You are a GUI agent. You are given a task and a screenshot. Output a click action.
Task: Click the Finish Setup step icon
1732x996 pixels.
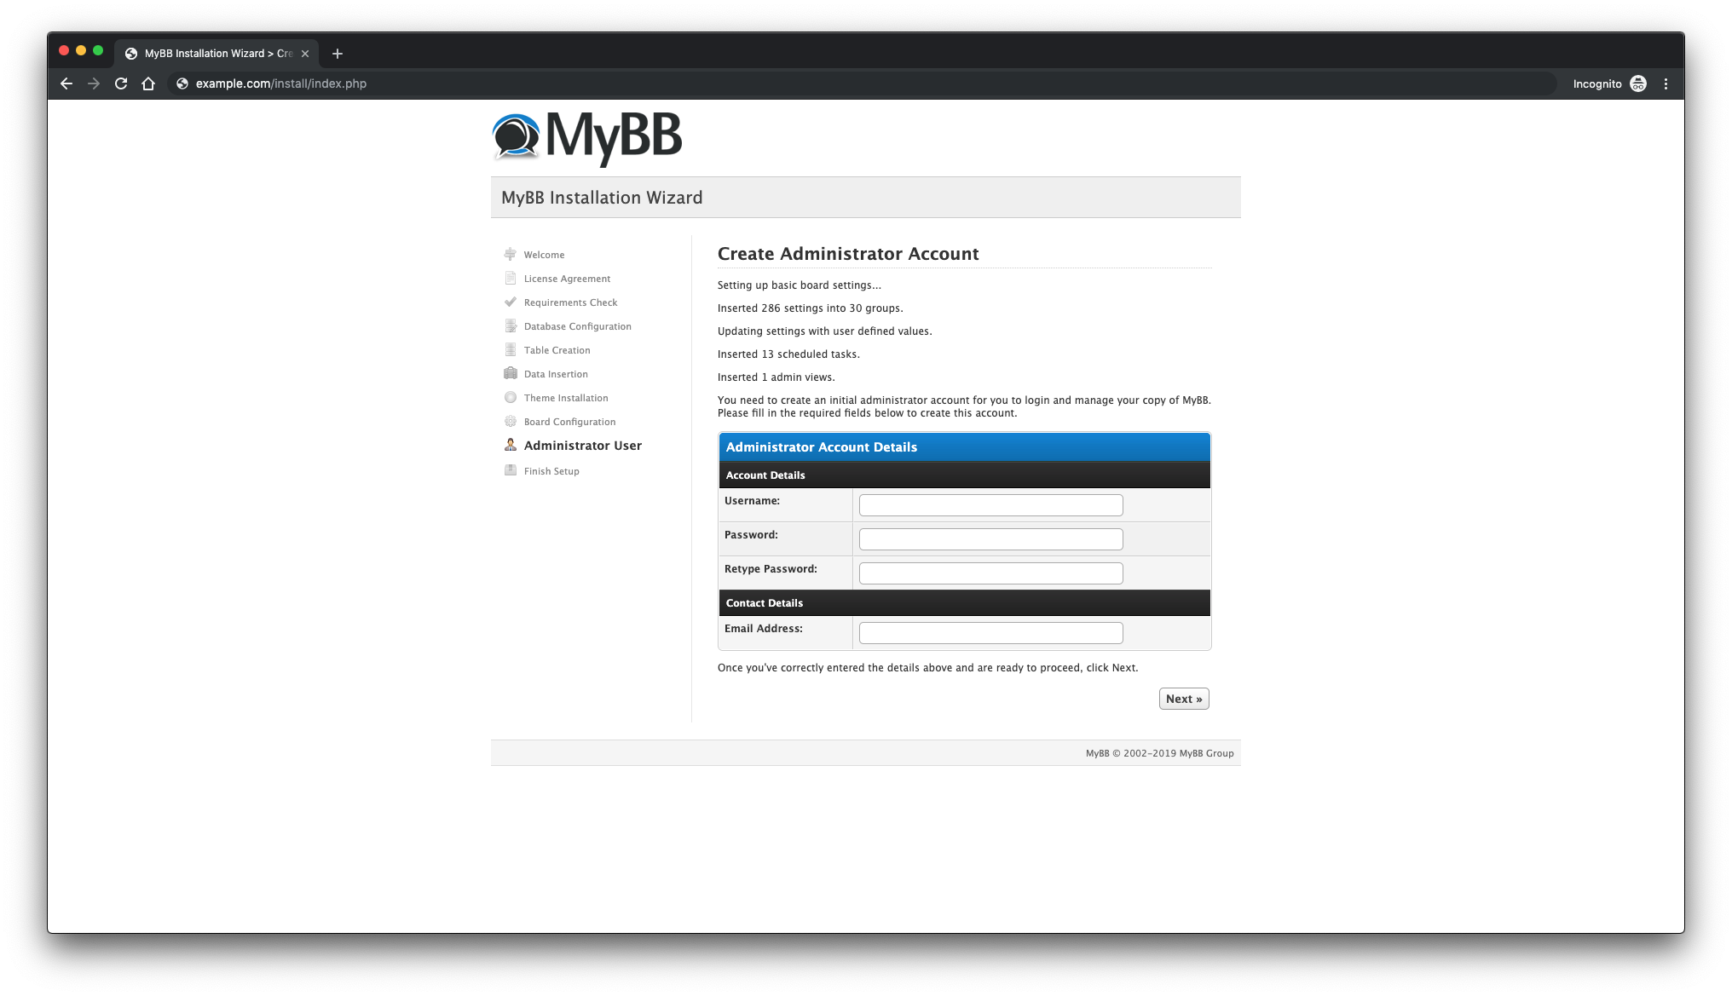tap(509, 469)
